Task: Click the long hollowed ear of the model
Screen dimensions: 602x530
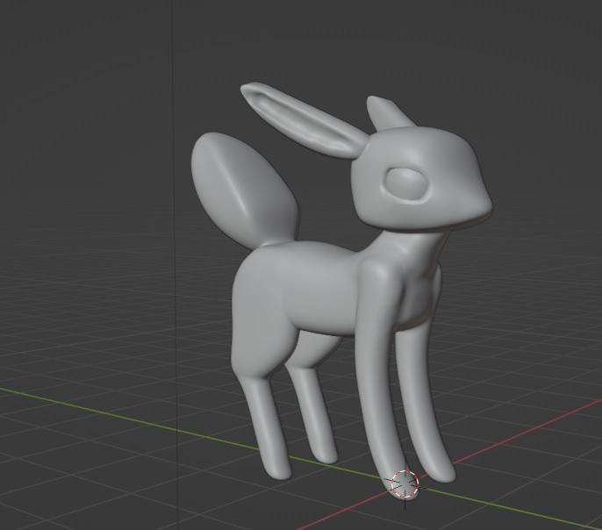Action: tap(304, 120)
